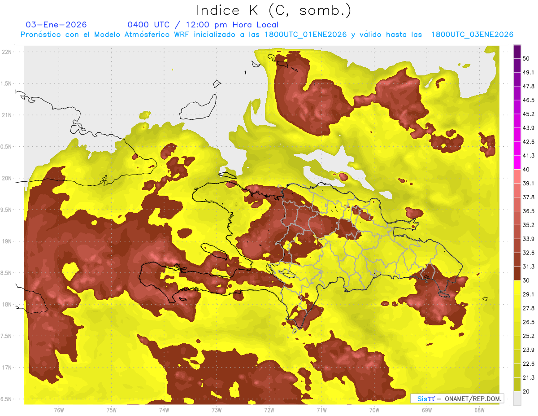The height and width of the screenshot is (416, 538).
Task: Pick the colorbar value "36.5"
Action: tap(528, 211)
